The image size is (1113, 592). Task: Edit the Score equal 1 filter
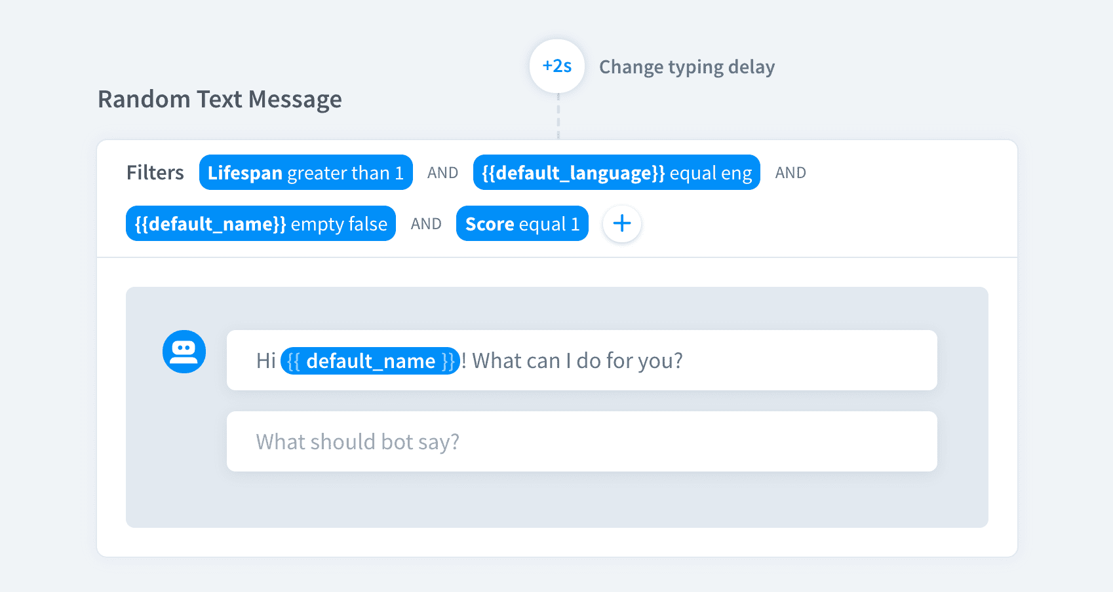click(x=522, y=224)
